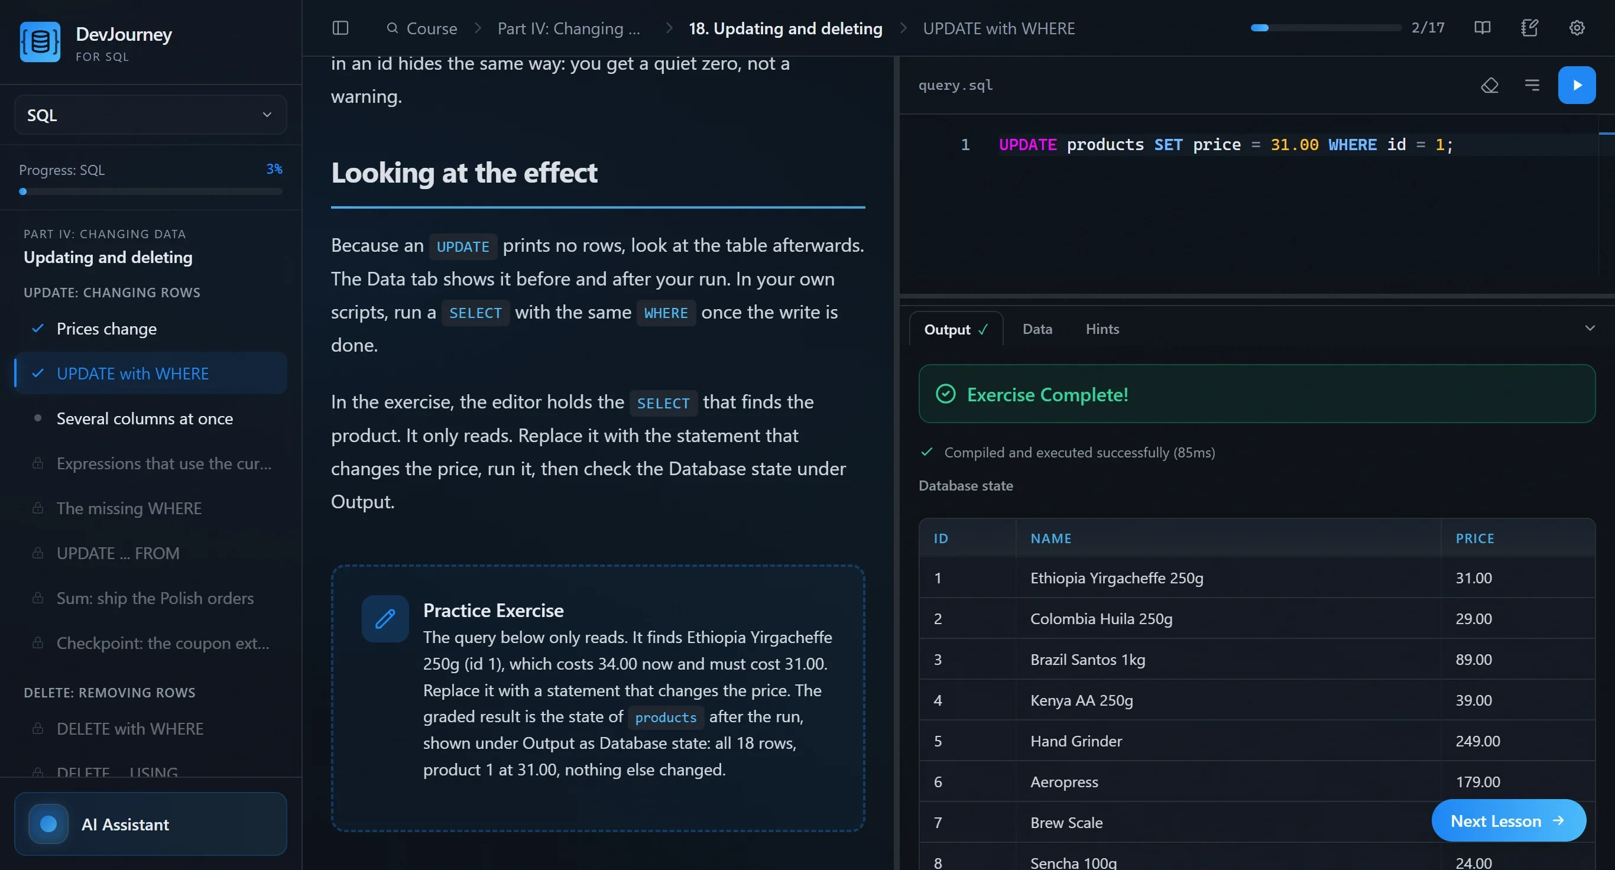The height and width of the screenshot is (870, 1615).
Task: Collapse the output panel chevron
Action: click(1590, 328)
